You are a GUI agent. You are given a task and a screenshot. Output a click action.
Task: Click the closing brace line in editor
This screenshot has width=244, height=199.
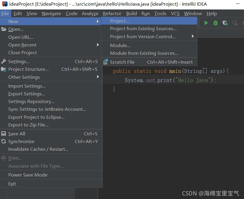[x=114, y=89]
